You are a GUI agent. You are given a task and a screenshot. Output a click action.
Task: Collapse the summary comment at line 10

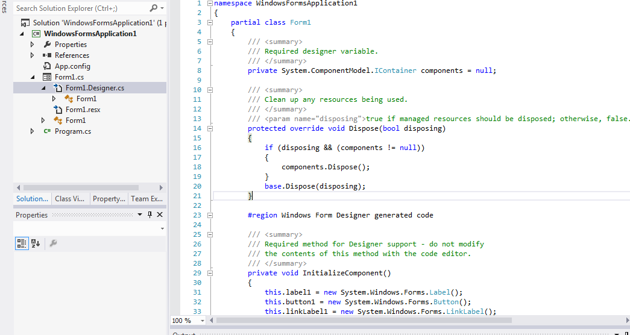coord(210,90)
